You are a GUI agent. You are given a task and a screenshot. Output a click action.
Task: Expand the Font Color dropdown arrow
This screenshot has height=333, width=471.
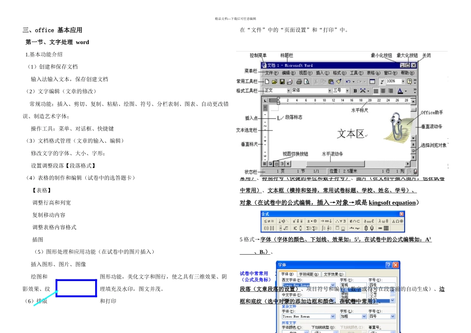[406, 91]
